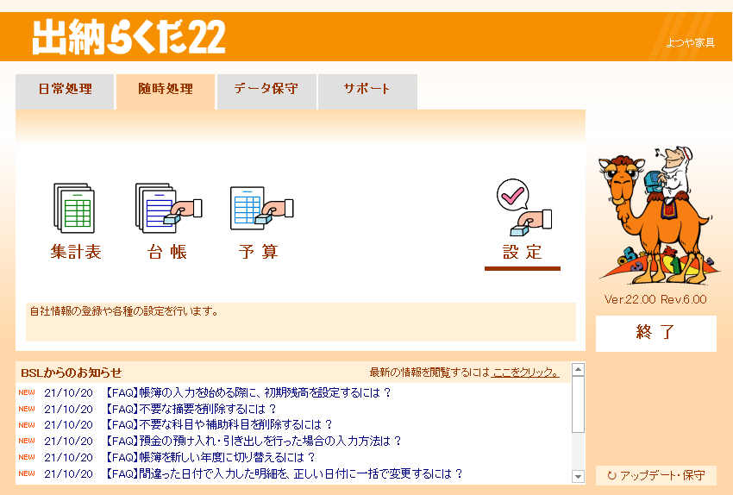
Task: Open FAQ 帳簿を新しい年度に切り替えるには
Action: [x=210, y=457]
